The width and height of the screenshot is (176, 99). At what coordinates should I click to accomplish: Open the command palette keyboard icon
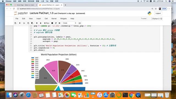pos(79,23)
